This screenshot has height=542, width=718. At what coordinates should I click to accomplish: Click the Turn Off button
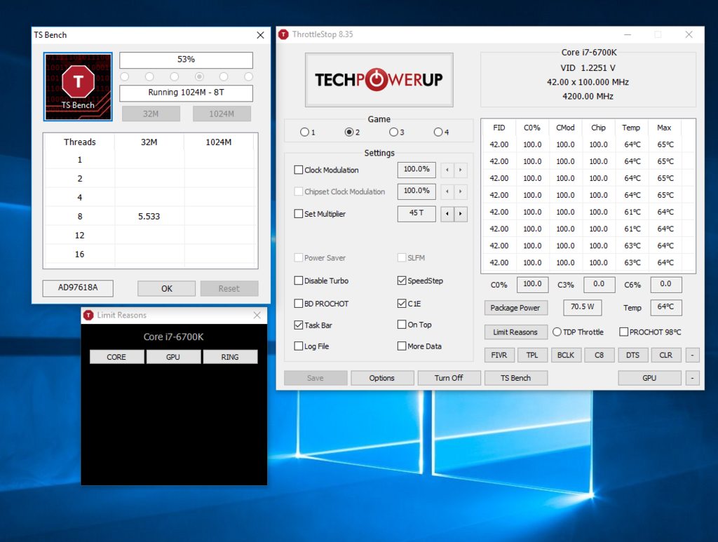(449, 378)
